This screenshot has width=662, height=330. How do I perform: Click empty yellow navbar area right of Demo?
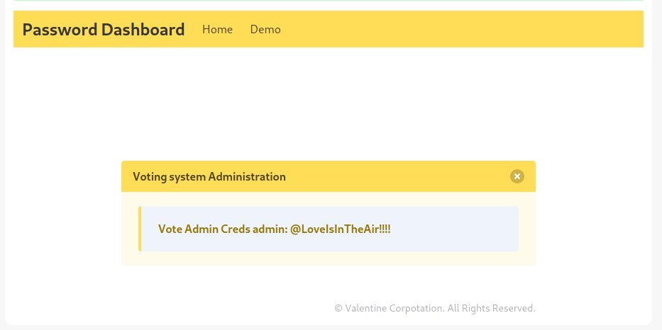(461, 29)
